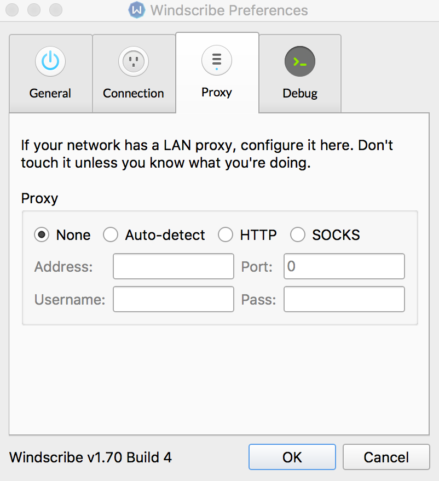Open the Debug tab label
The width and height of the screenshot is (439, 481).
click(x=300, y=94)
